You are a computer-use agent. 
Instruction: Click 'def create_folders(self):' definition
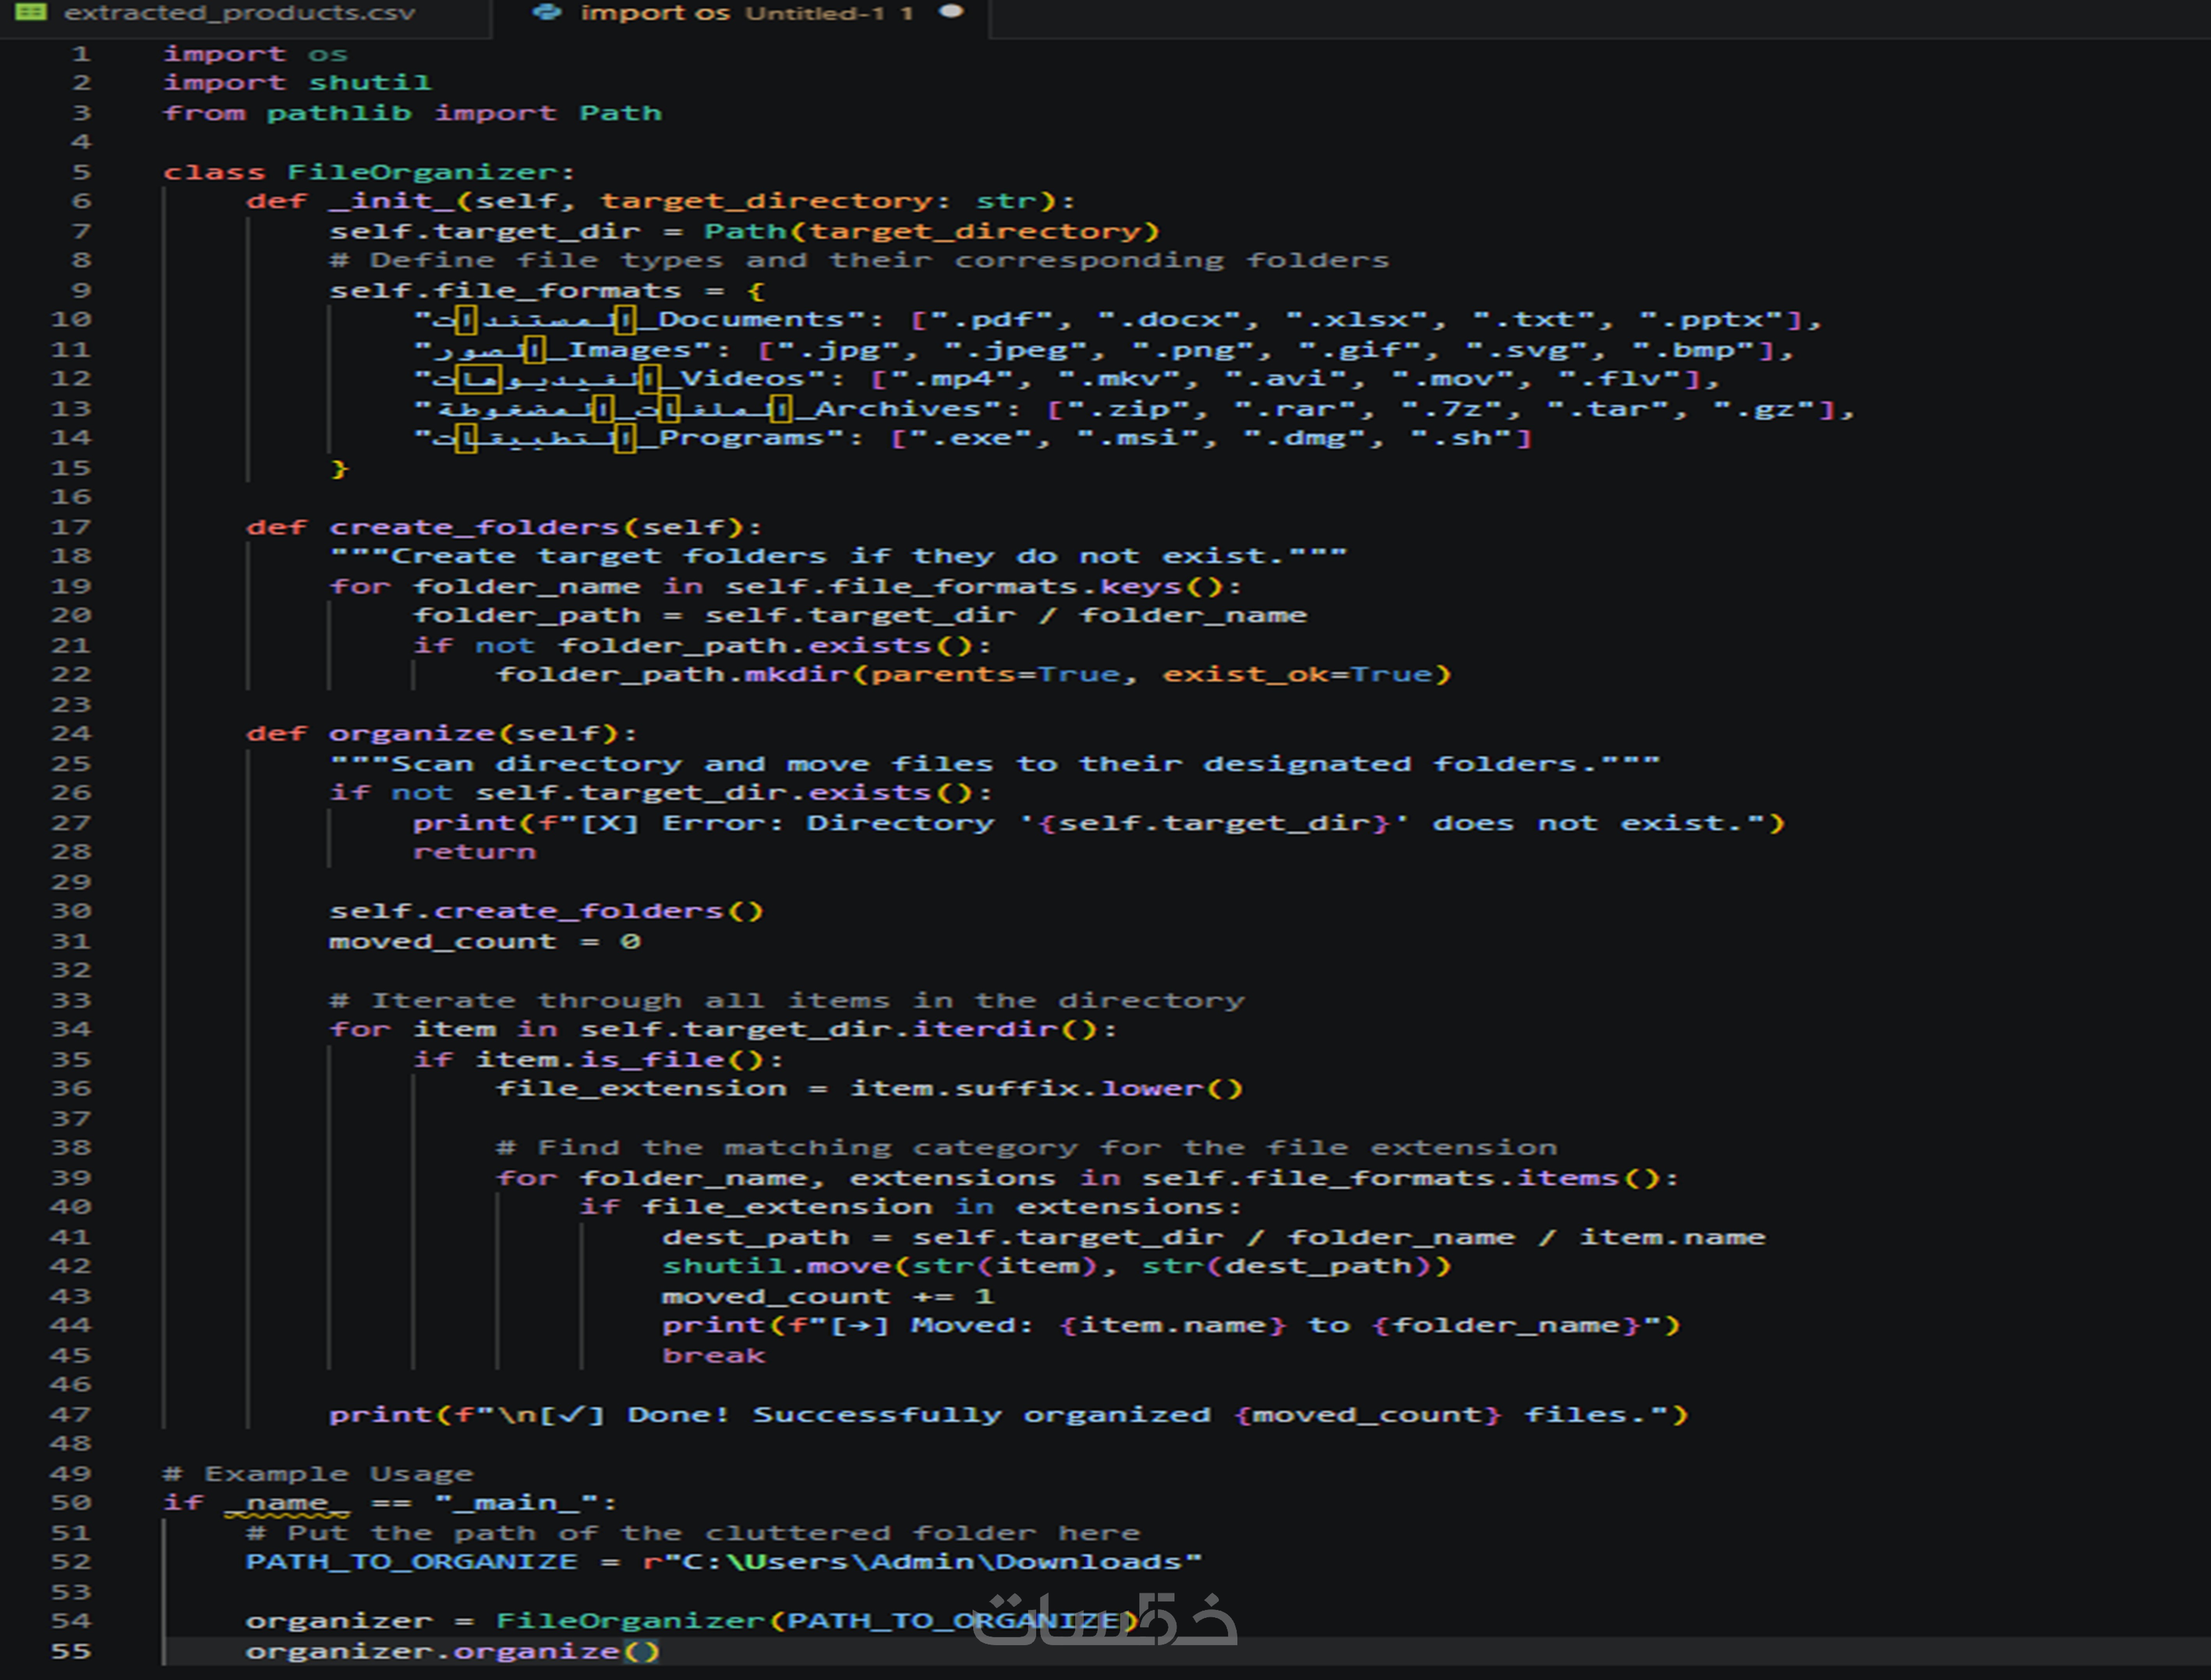(504, 527)
